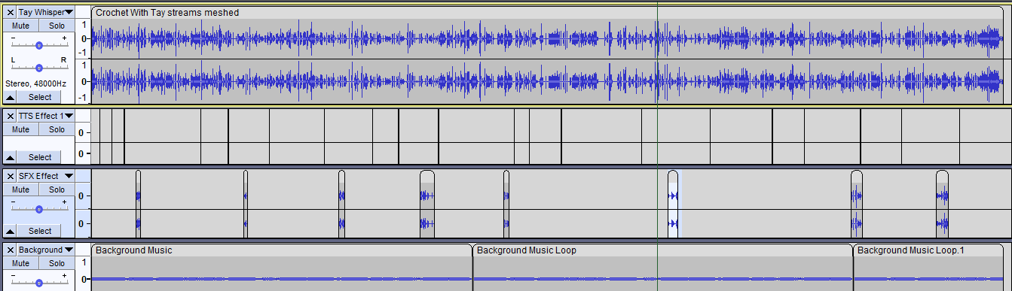The width and height of the screenshot is (1012, 291).
Task: Mute the Tay Whisper track
Action: click(21, 26)
